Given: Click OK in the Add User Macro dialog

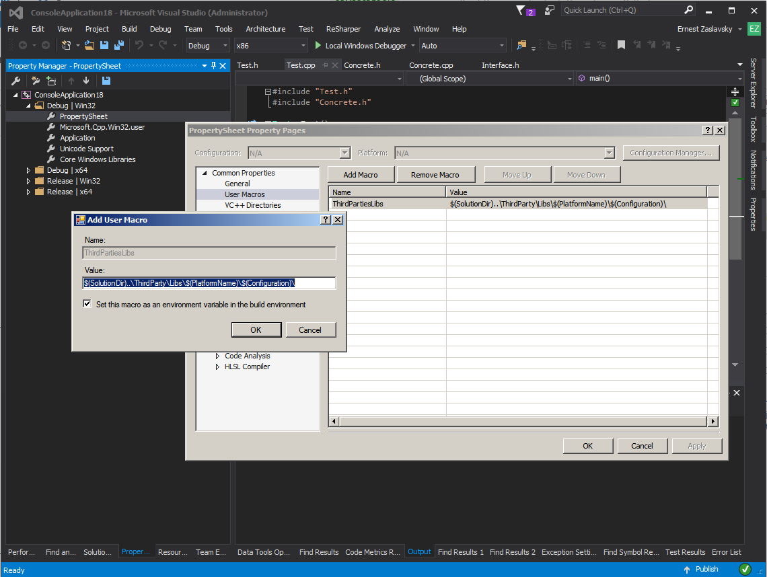Looking at the screenshot, I should coord(256,330).
